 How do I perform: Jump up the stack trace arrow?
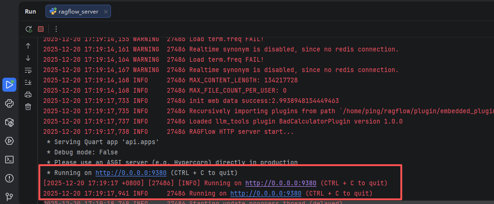(x=28, y=46)
